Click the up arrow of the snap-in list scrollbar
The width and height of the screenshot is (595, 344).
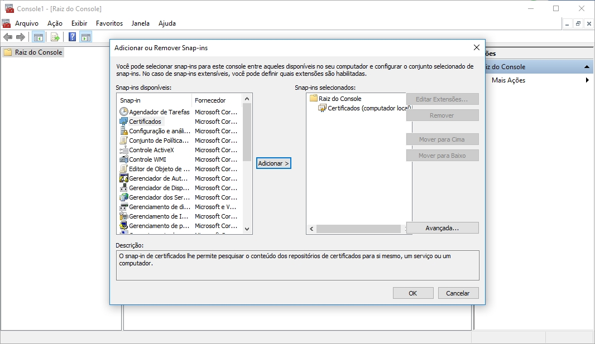(247, 99)
